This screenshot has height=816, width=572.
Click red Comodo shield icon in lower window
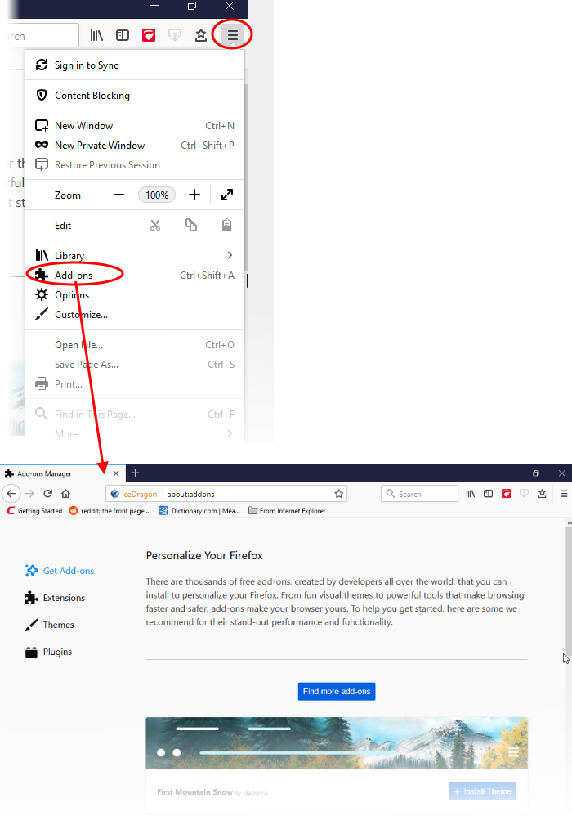[x=506, y=494]
